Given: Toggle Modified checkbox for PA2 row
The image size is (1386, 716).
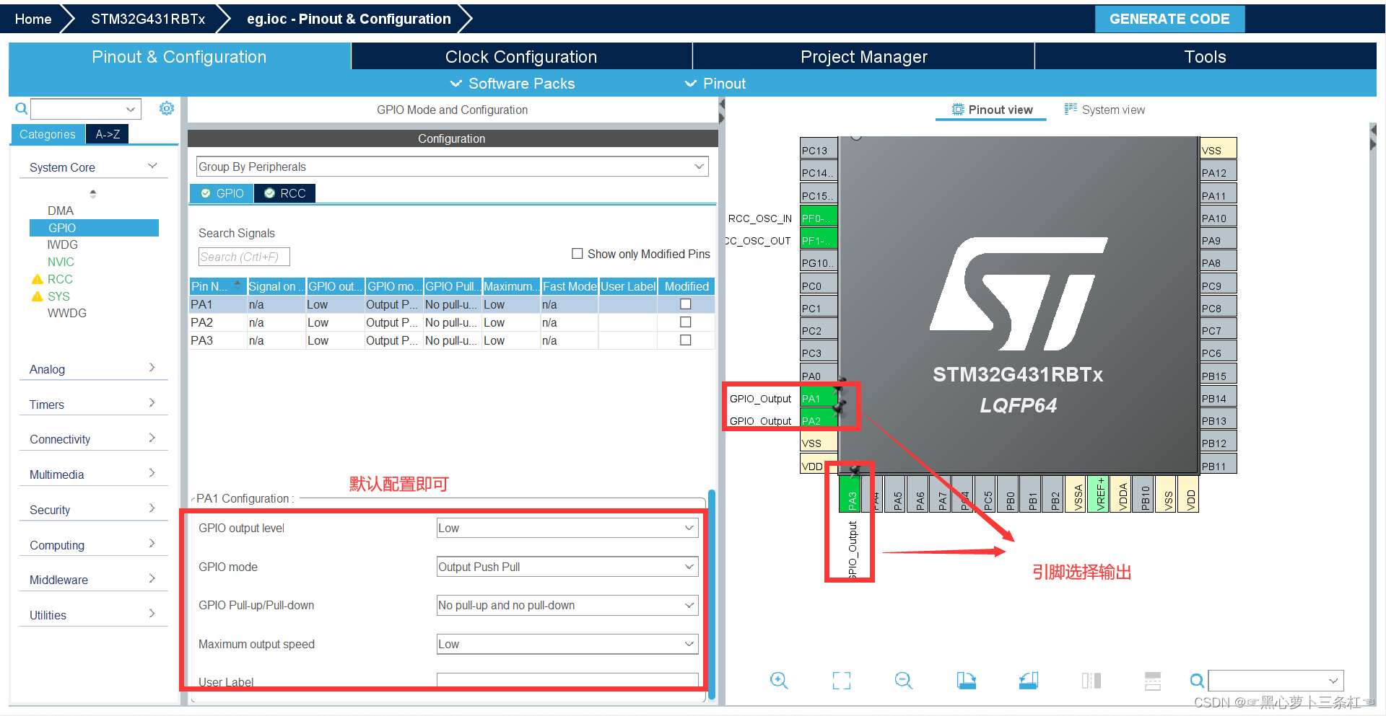Looking at the screenshot, I should pyautogui.click(x=686, y=322).
